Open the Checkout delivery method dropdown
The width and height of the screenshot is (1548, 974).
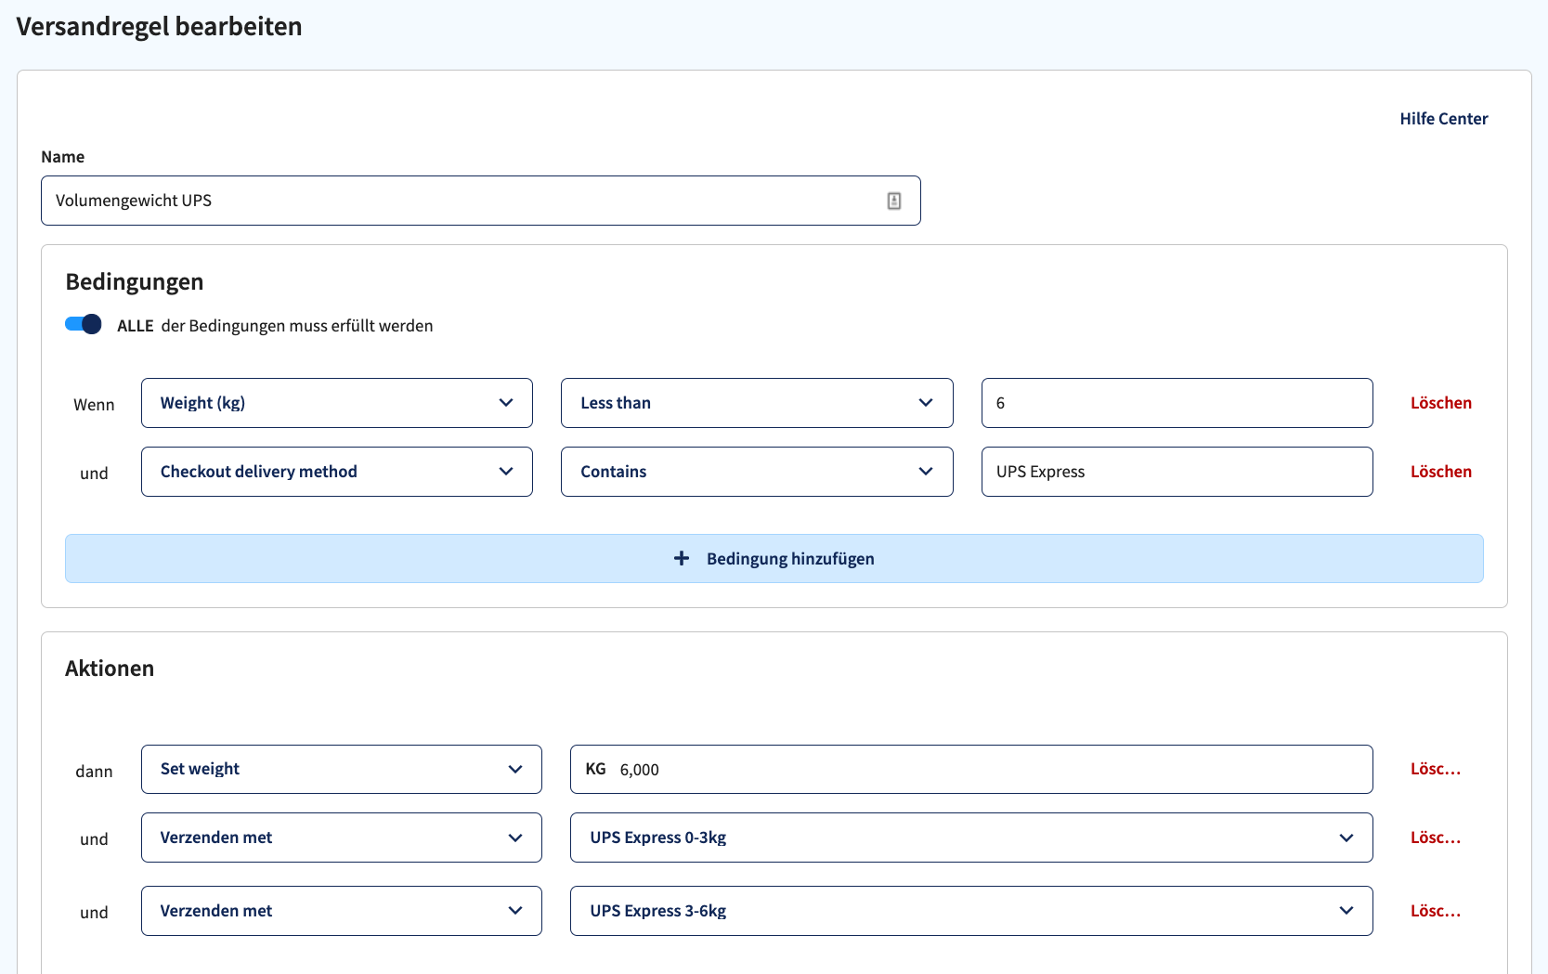(x=337, y=472)
